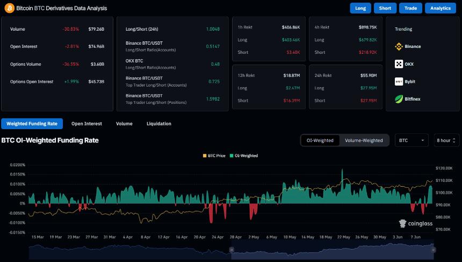Toggle OI-Weighted series in chart legend
The image size is (462, 262).
245,155
